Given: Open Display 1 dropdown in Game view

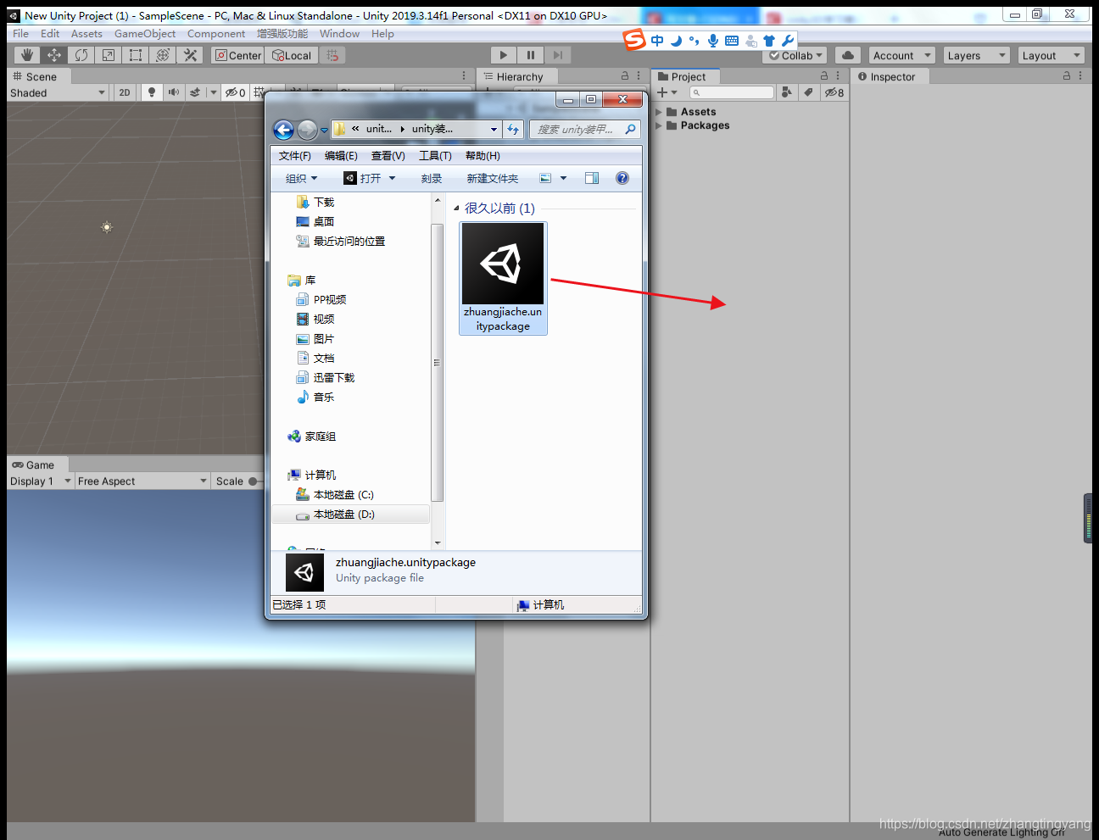Looking at the screenshot, I should tap(41, 481).
